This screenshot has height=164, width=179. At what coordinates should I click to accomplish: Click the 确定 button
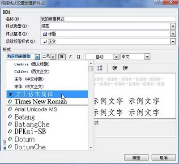coord(136,158)
